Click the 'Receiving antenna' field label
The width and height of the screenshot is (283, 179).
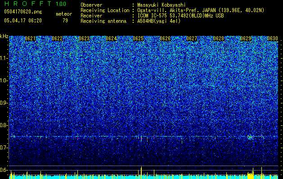(x=103, y=21)
